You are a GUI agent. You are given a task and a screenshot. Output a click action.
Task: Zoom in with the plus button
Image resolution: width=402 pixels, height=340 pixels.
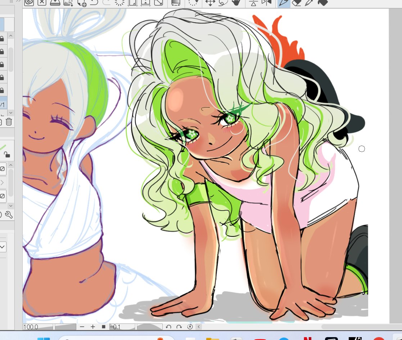point(93,327)
